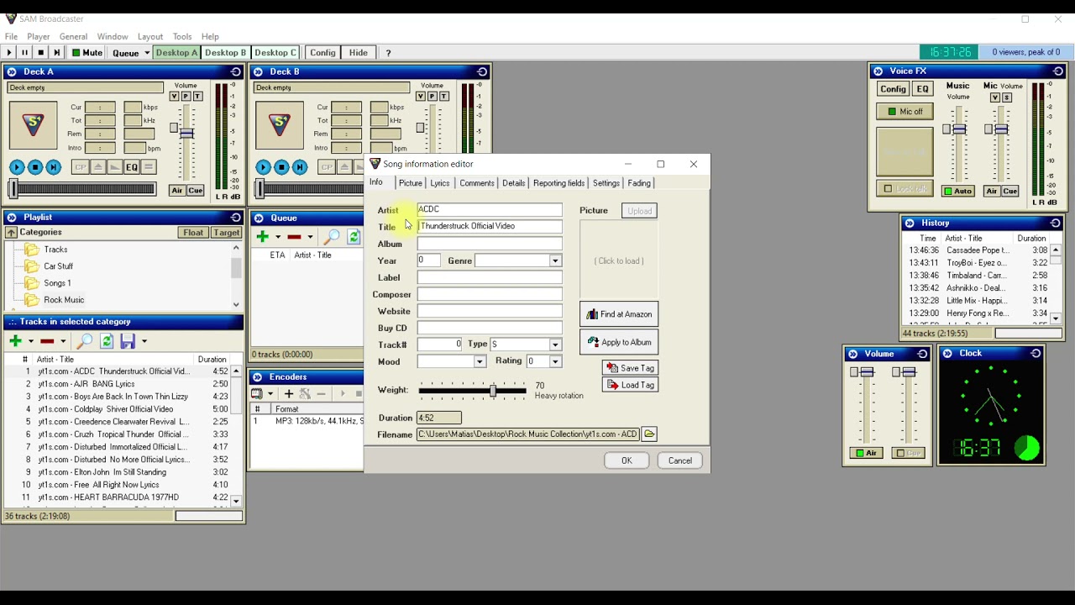1075x605 pixels.
Task: Toggle the Mute button in main toolbar
Action: (87, 53)
